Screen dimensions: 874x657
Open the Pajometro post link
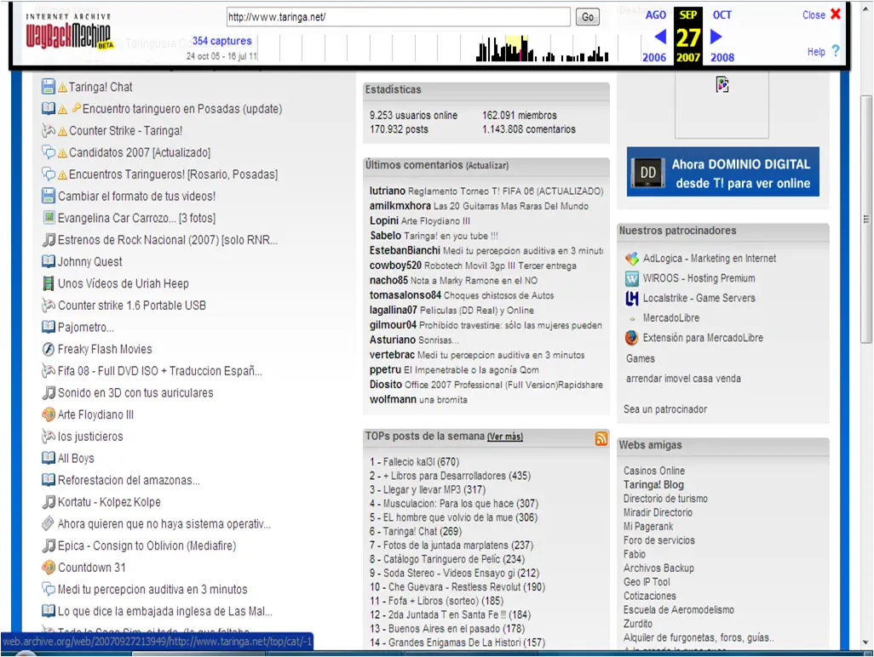(86, 328)
